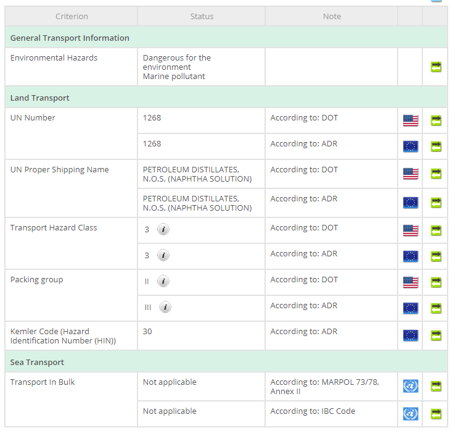The height and width of the screenshot is (433, 455).
Task: Select the Sea Transport section header
Action: (37, 362)
